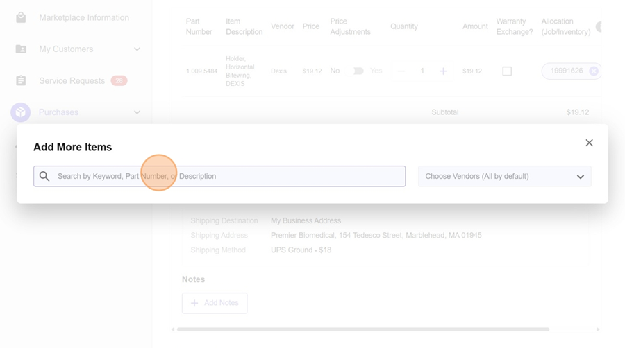Screen dimensions: 625x348
Task: Expand the My Customers menu chevron
Action: (x=137, y=49)
